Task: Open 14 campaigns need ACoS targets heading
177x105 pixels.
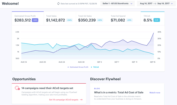Action: [47, 88]
